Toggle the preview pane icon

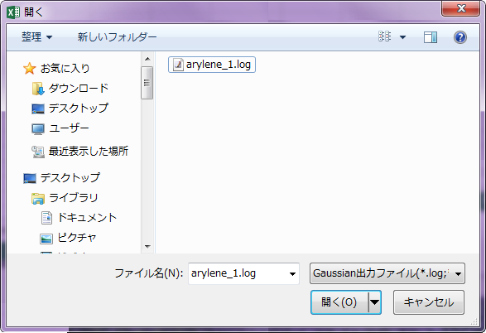click(x=431, y=37)
